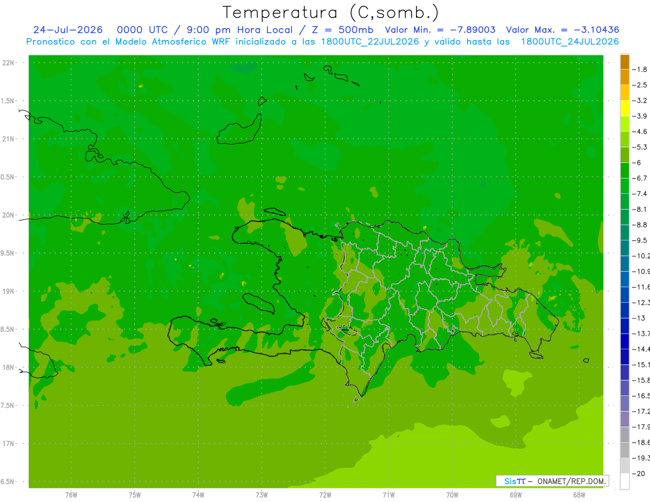This screenshot has width=650, height=502.
Task: Click the "-4.6" colorbar value
Action: [x=640, y=132]
